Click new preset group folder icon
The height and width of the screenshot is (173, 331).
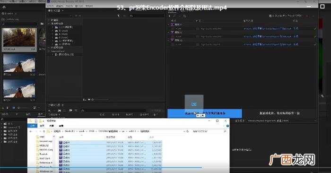[60, 110]
